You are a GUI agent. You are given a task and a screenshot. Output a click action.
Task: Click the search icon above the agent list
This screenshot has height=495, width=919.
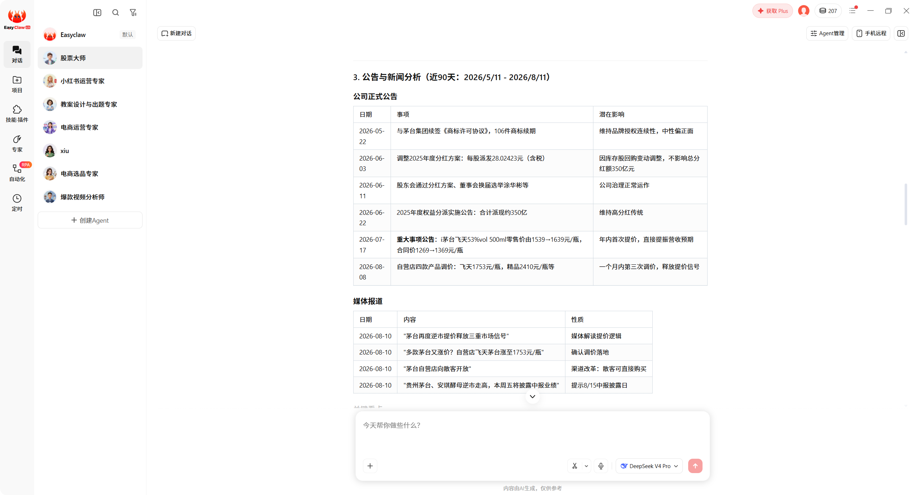click(x=115, y=13)
